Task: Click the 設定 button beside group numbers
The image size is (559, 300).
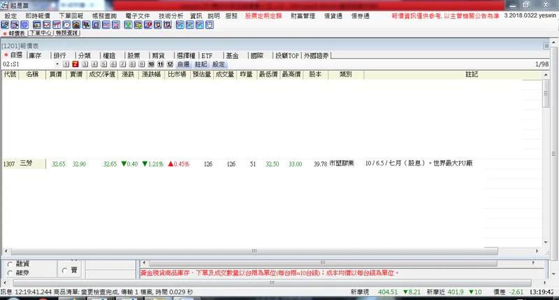Action: (x=219, y=64)
